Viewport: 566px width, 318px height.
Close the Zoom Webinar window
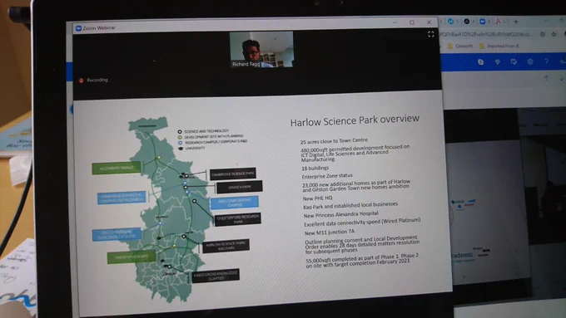point(429,22)
